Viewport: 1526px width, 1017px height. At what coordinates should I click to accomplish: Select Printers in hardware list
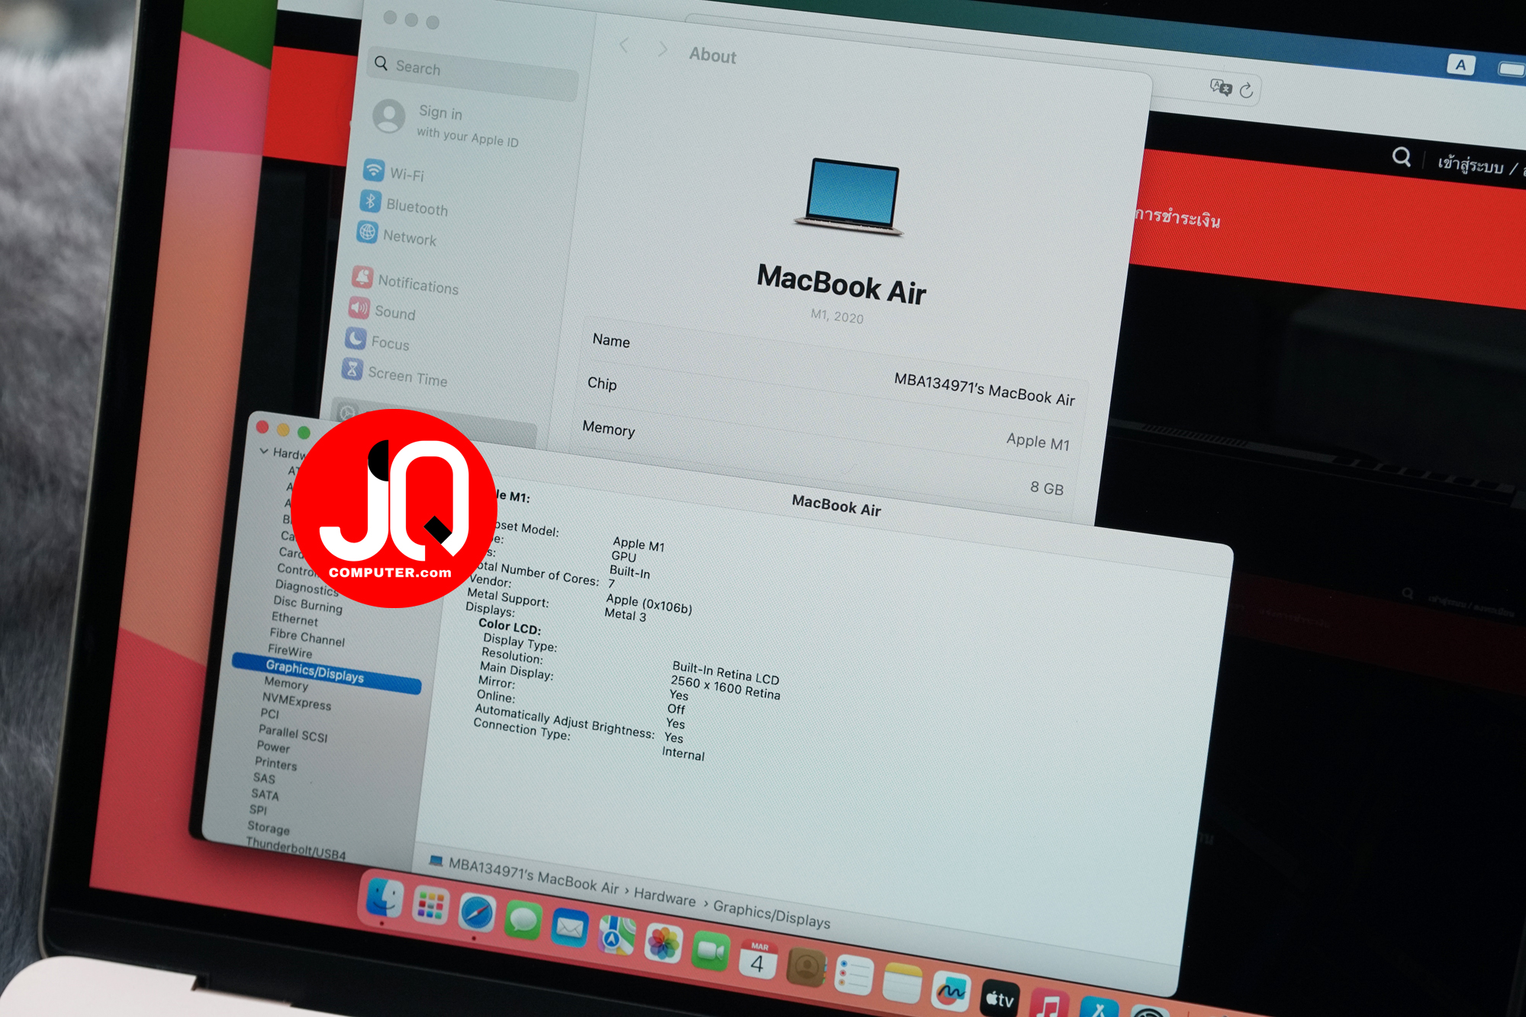pos(276,763)
